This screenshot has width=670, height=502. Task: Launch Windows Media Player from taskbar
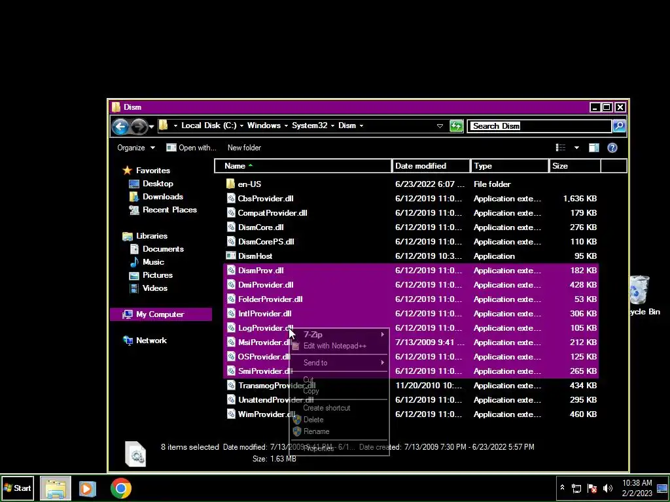(x=87, y=488)
